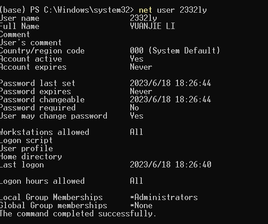Image resolution: width=268 pixels, height=224 pixels.
Task: Click the Account expires Never value
Action: [x=141, y=67]
